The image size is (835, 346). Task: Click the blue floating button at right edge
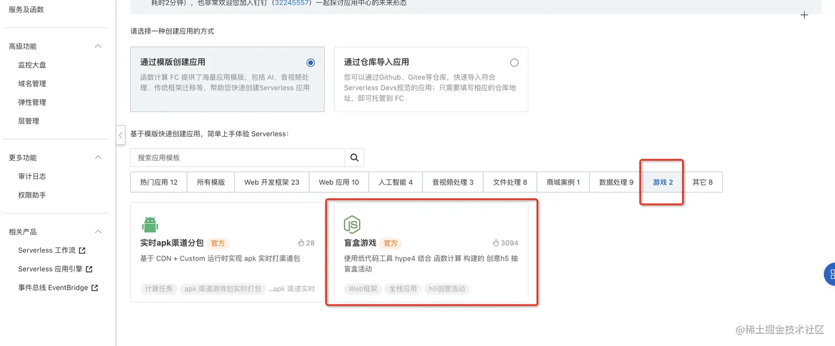tap(829, 274)
